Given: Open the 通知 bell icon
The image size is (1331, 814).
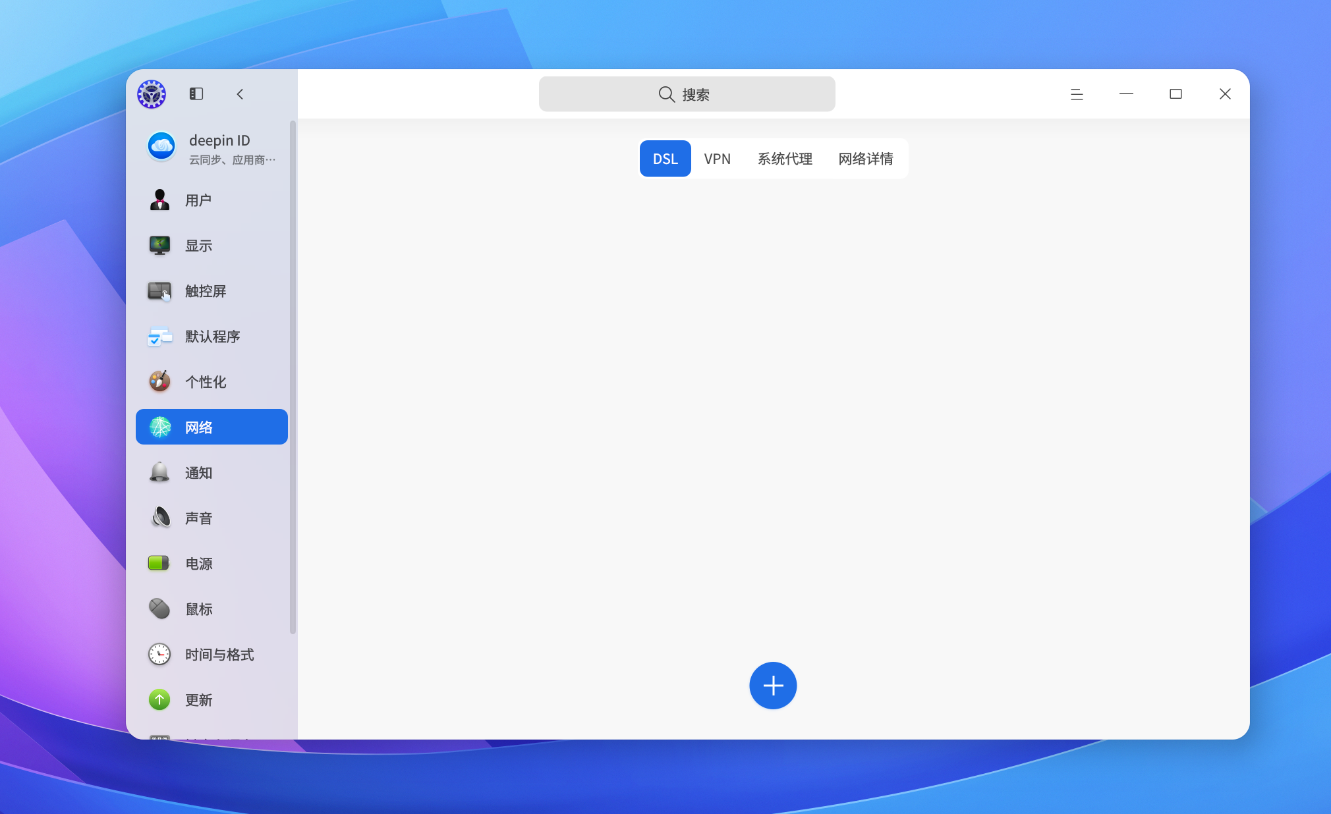Looking at the screenshot, I should (x=159, y=472).
